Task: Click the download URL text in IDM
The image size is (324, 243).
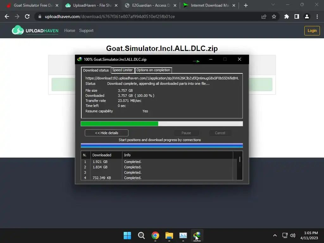Action: pos(162,78)
